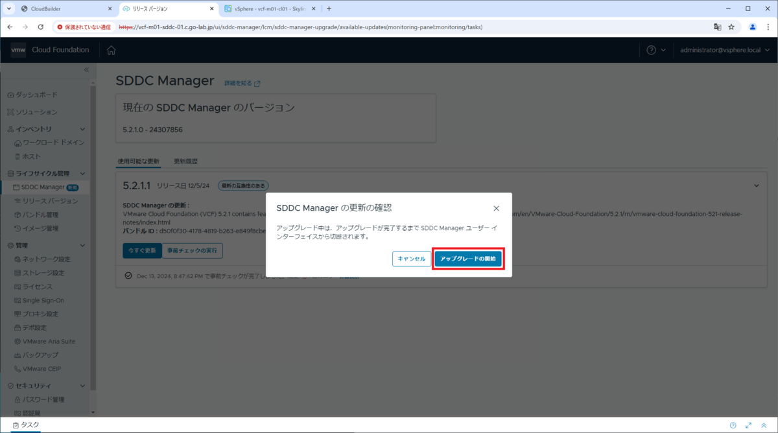778x433 pixels.
Task: Click the アップグレードの開始 button
Action: (467, 259)
